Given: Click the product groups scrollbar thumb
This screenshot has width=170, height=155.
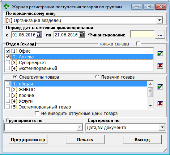Looking at the screenshot, I should (x=150, y=92).
